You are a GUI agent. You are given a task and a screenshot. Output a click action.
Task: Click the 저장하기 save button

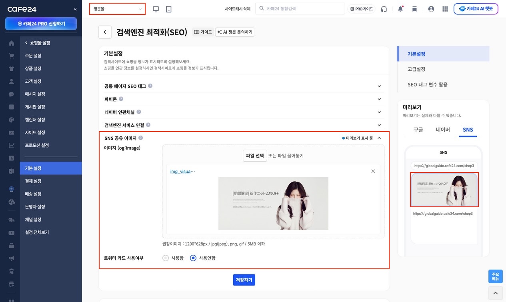tap(244, 280)
